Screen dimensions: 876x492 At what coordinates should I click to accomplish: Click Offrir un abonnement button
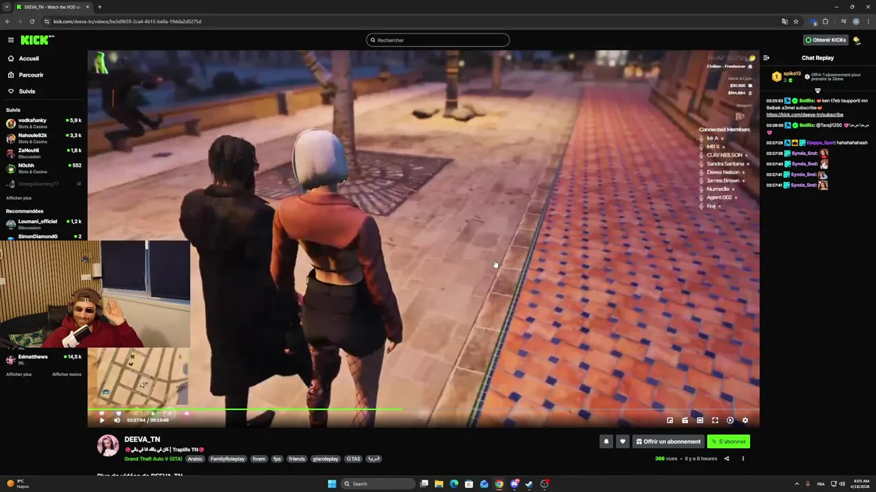[x=668, y=441]
